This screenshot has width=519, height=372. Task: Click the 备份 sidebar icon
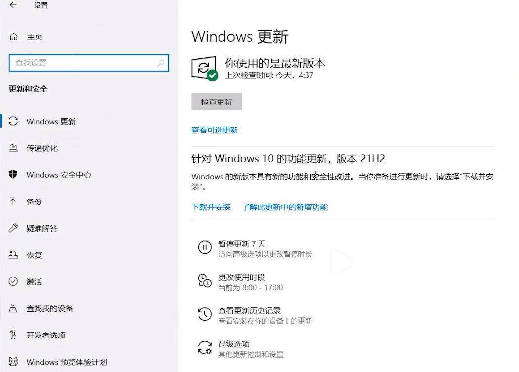(13, 202)
